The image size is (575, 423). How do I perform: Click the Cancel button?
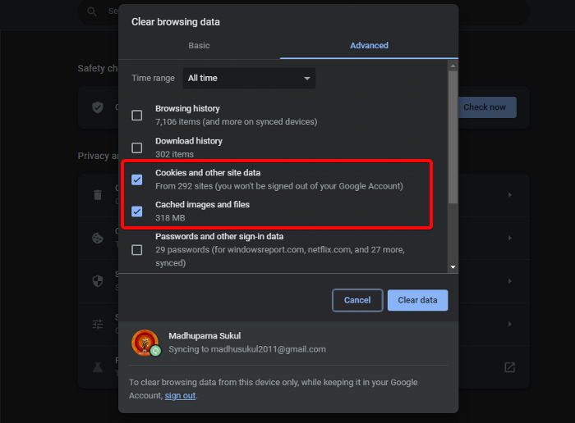pos(357,300)
